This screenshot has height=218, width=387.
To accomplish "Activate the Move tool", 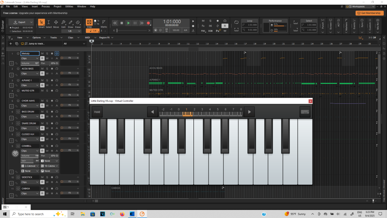I will [x=56, y=22].
